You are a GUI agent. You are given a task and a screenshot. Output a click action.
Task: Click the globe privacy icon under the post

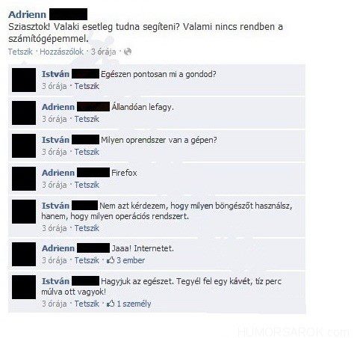[x=128, y=52]
